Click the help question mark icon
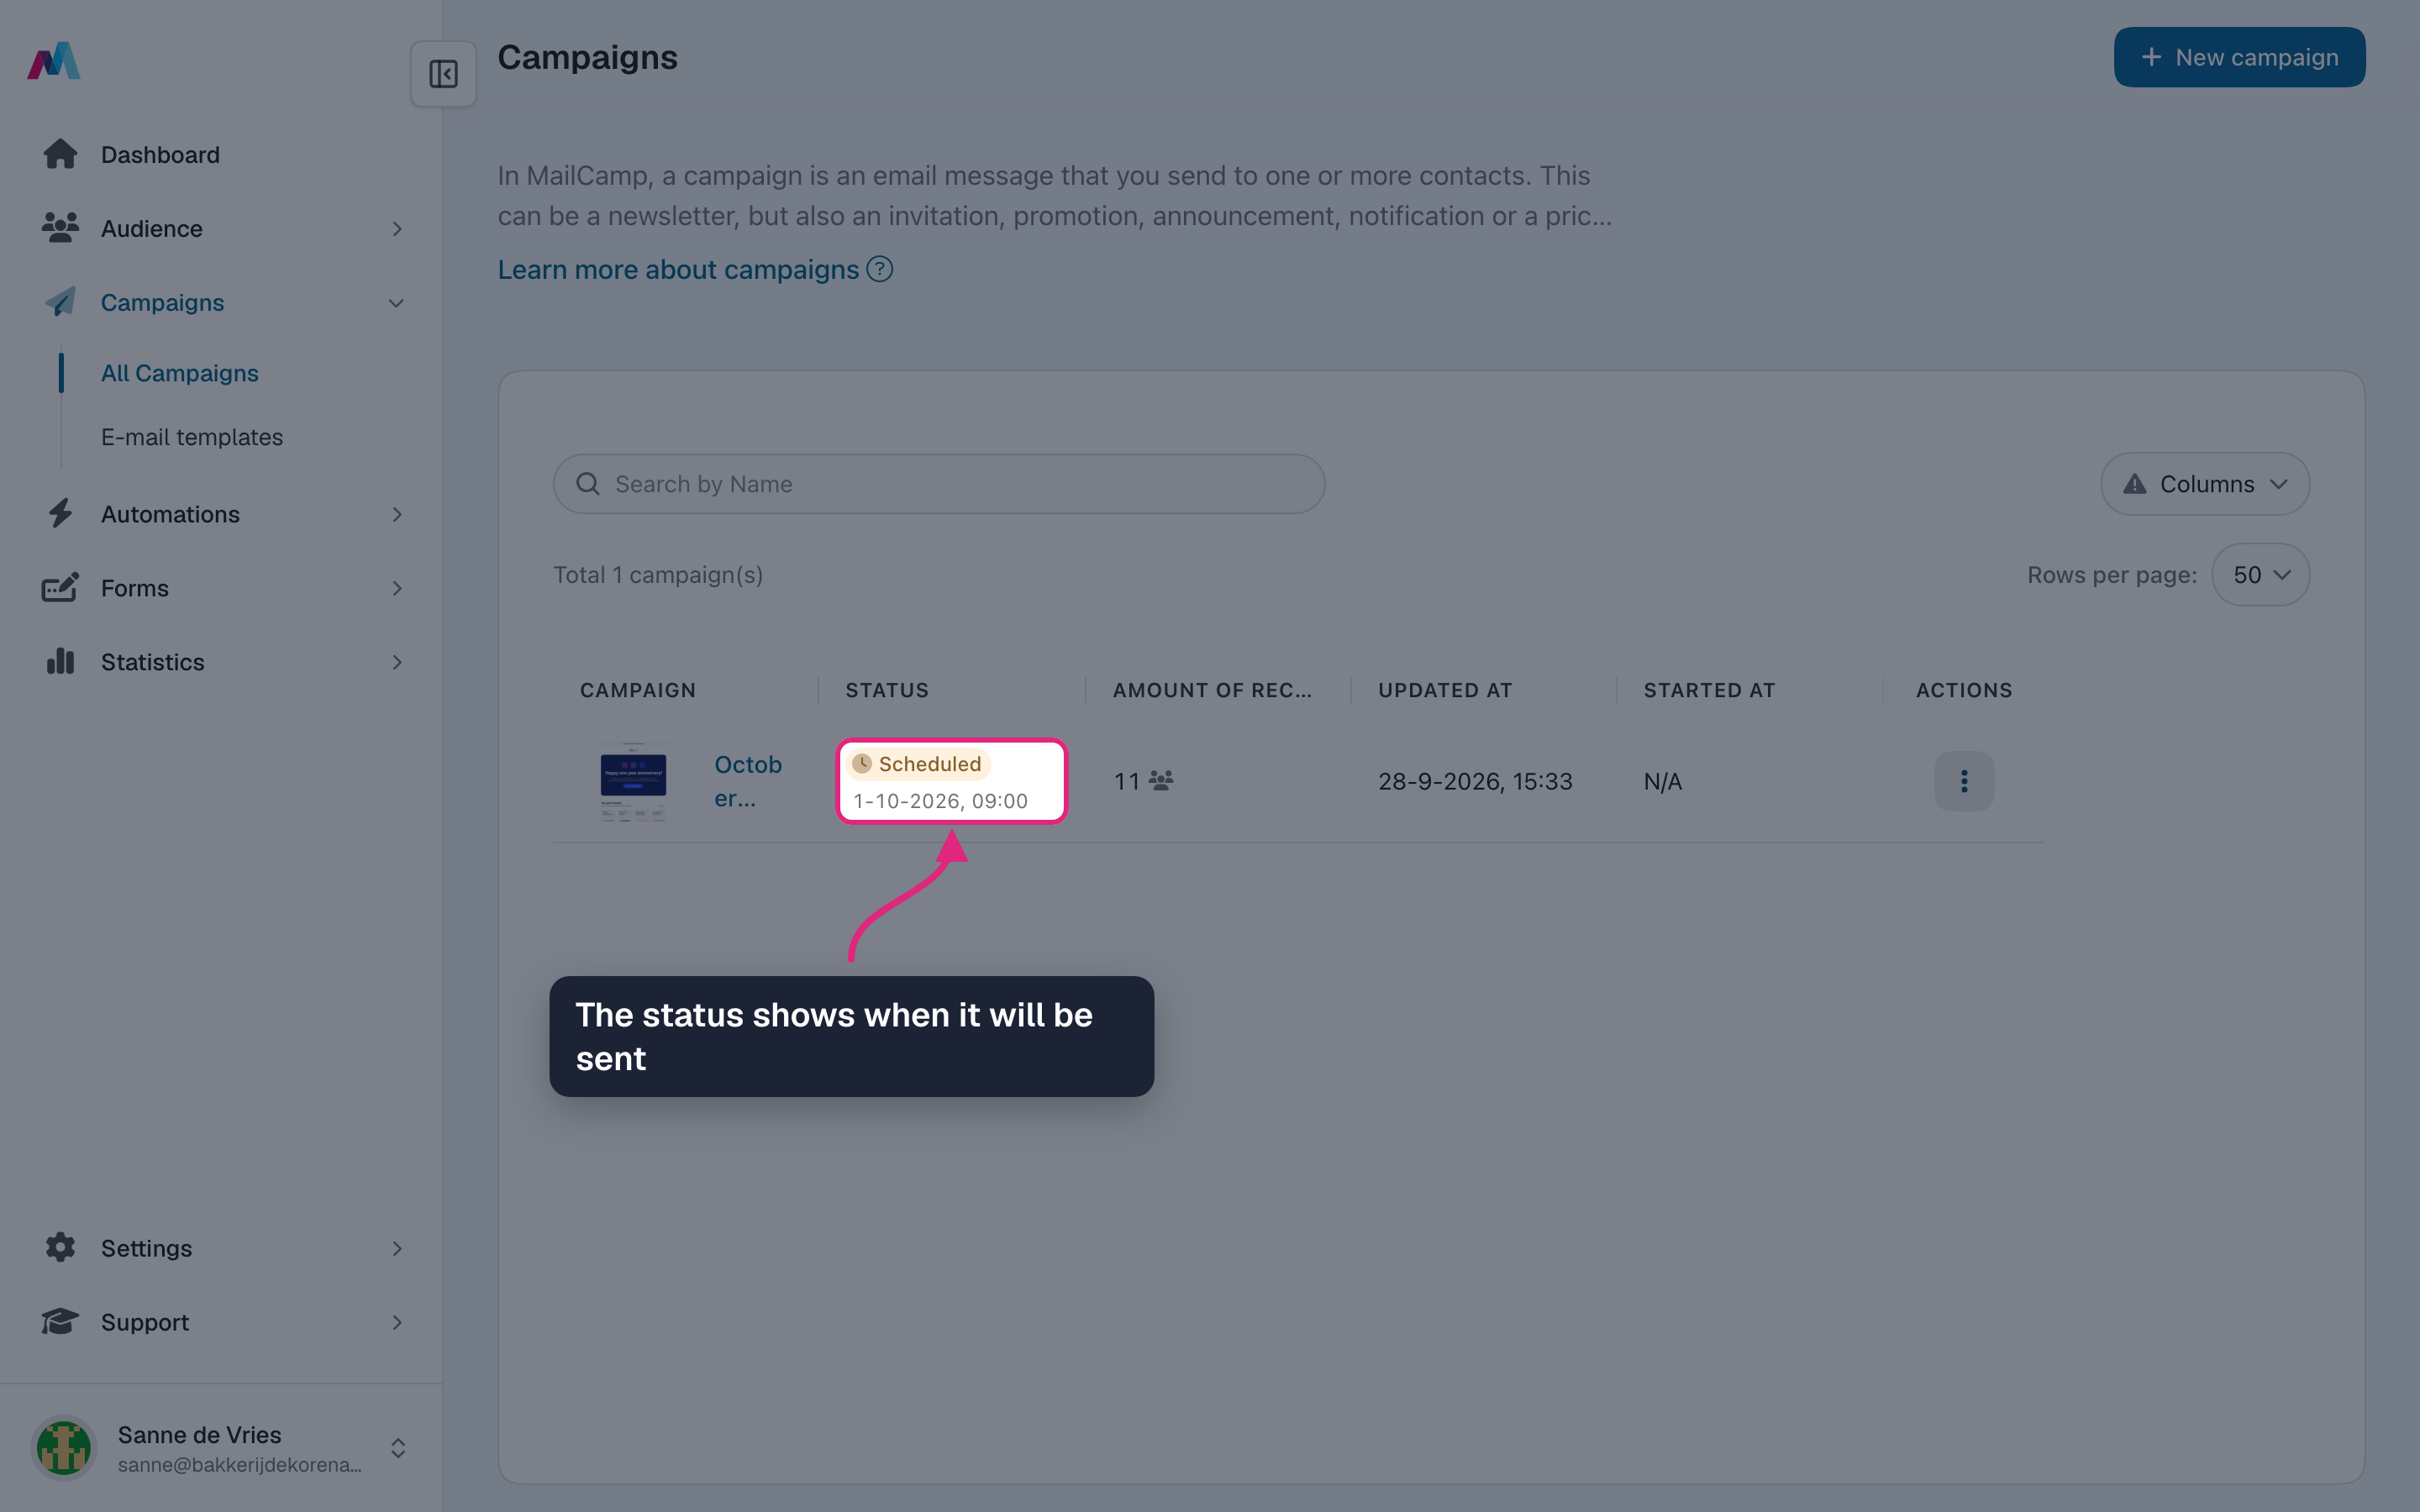 [879, 269]
